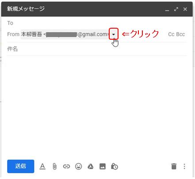Insert files using Google Drive icon
Image resolution: width=195 pixels, height=179 pixels.
click(91, 167)
